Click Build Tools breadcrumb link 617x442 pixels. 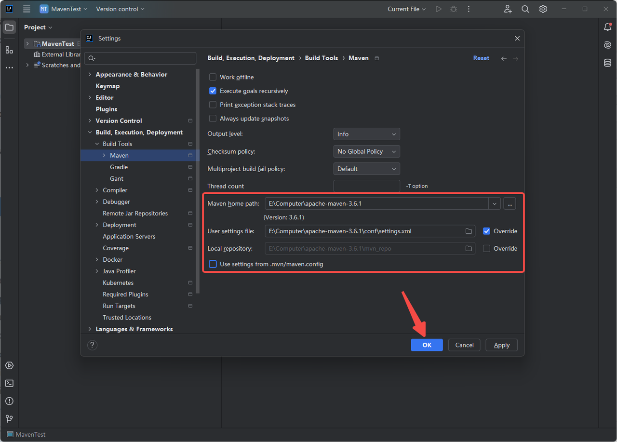(322, 58)
